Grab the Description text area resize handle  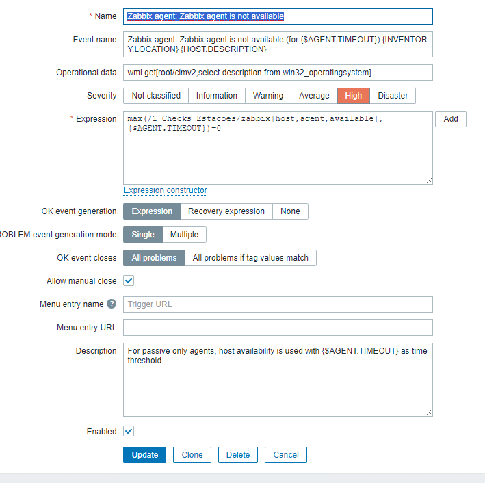pos(429,413)
